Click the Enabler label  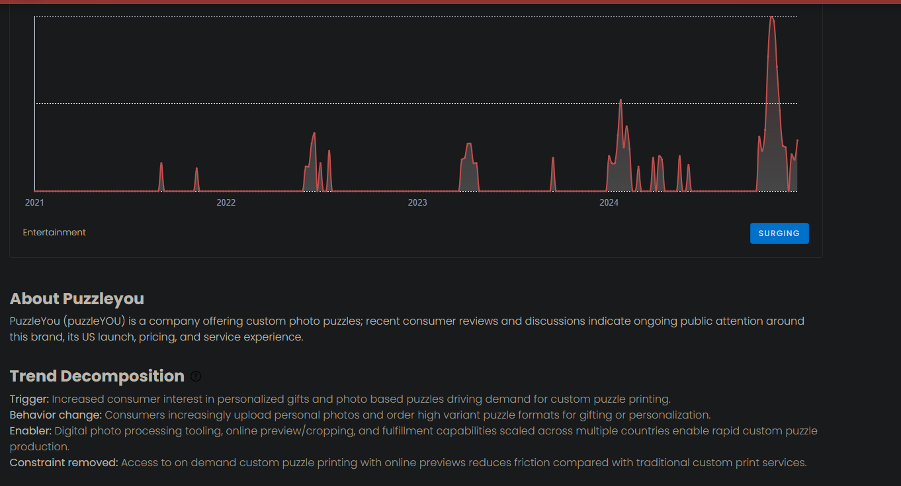tap(30, 430)
